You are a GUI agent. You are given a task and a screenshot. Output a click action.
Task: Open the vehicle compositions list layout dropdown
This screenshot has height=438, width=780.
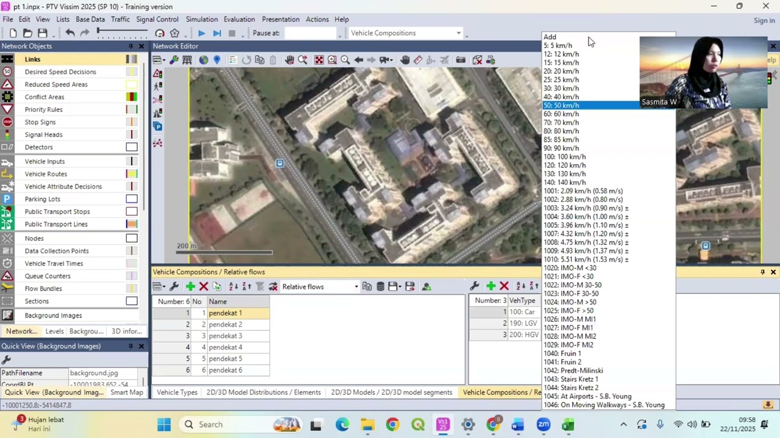(158, 287)
